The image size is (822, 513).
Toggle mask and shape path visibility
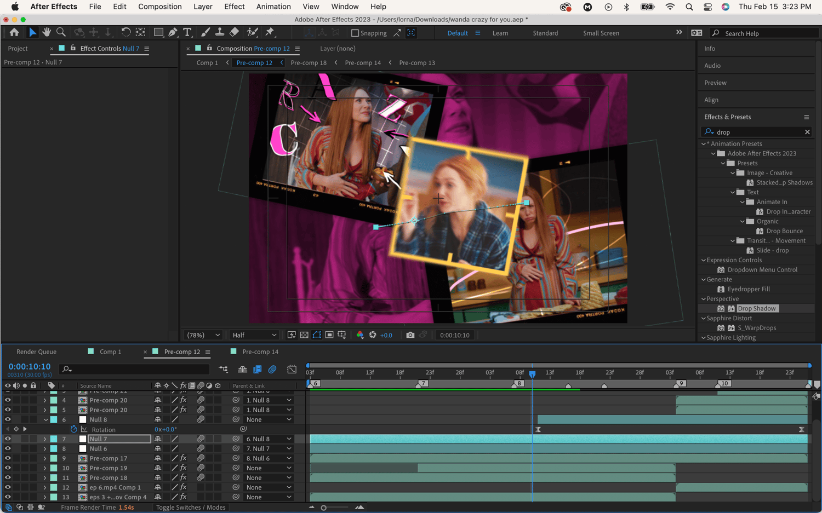pos(317,335)
